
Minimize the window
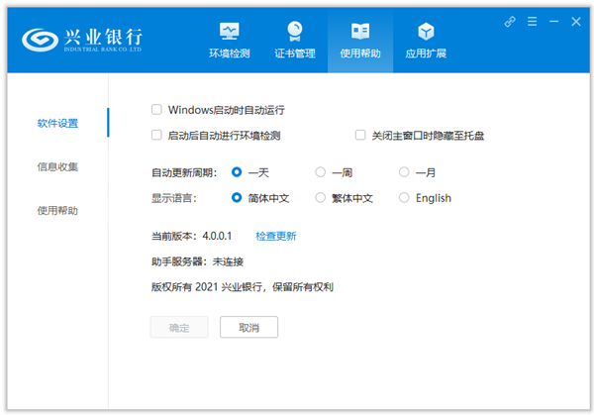[x=553, y=22]
